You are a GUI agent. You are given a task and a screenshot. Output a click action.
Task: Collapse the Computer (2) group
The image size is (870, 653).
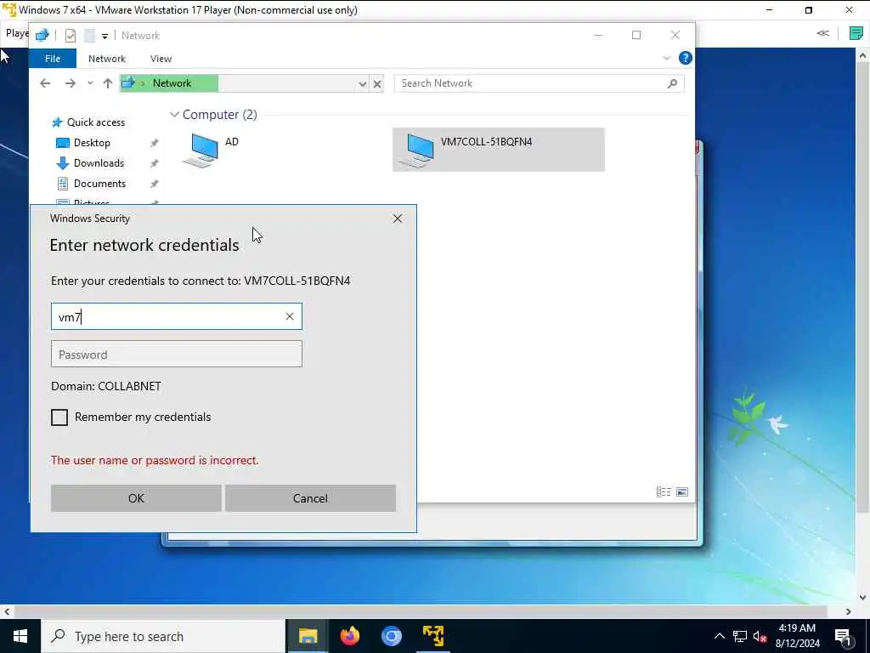tap(174, 115)
